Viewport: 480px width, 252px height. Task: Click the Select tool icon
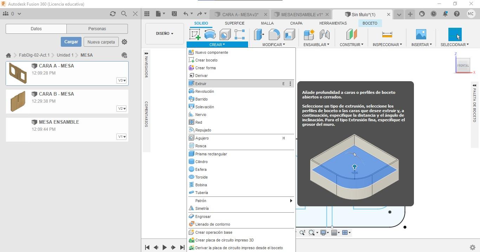tap(455, 34)
